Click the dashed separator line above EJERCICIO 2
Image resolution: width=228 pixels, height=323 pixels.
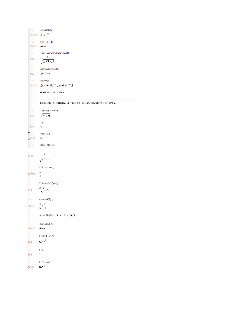[89, 100]
